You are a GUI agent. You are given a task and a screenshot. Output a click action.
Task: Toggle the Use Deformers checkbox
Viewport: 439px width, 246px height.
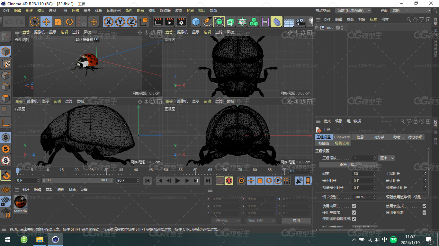pyautogui.click(x=424, y=212)
